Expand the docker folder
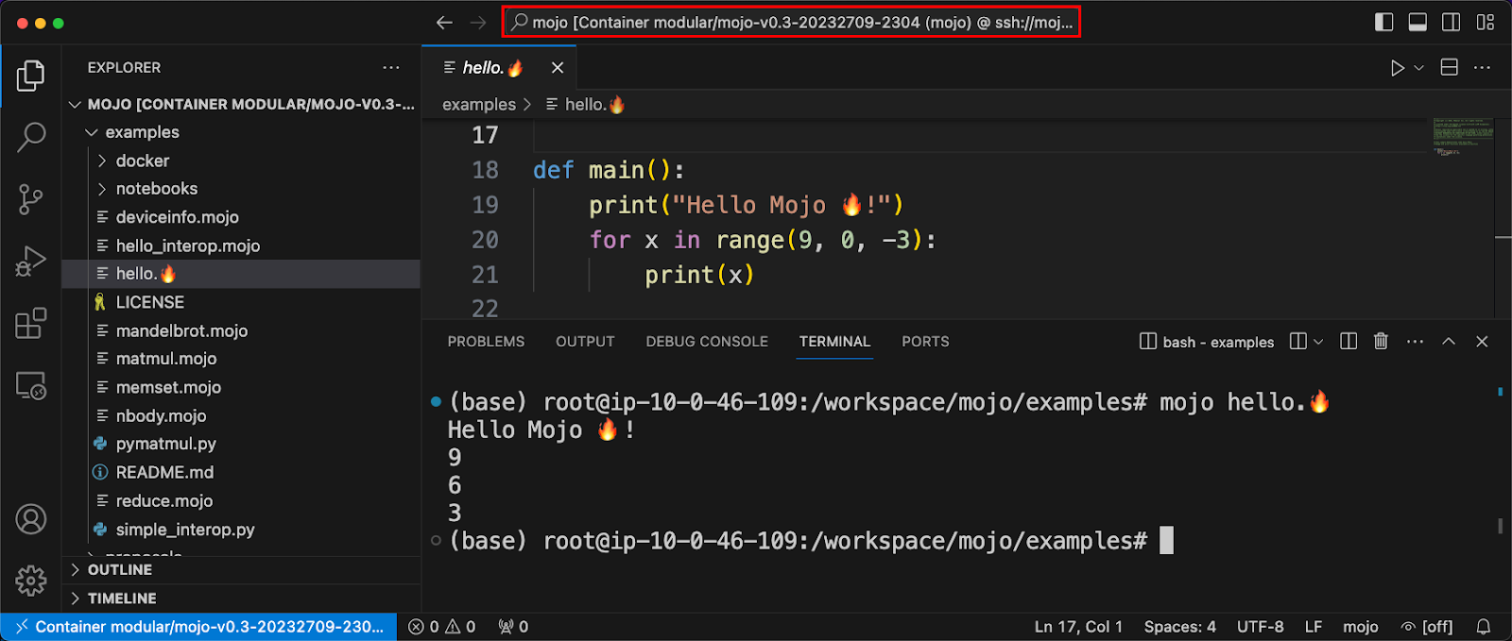 (x=241, y=160)
